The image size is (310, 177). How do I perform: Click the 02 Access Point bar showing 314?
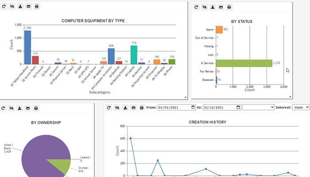tap(35, 60)
